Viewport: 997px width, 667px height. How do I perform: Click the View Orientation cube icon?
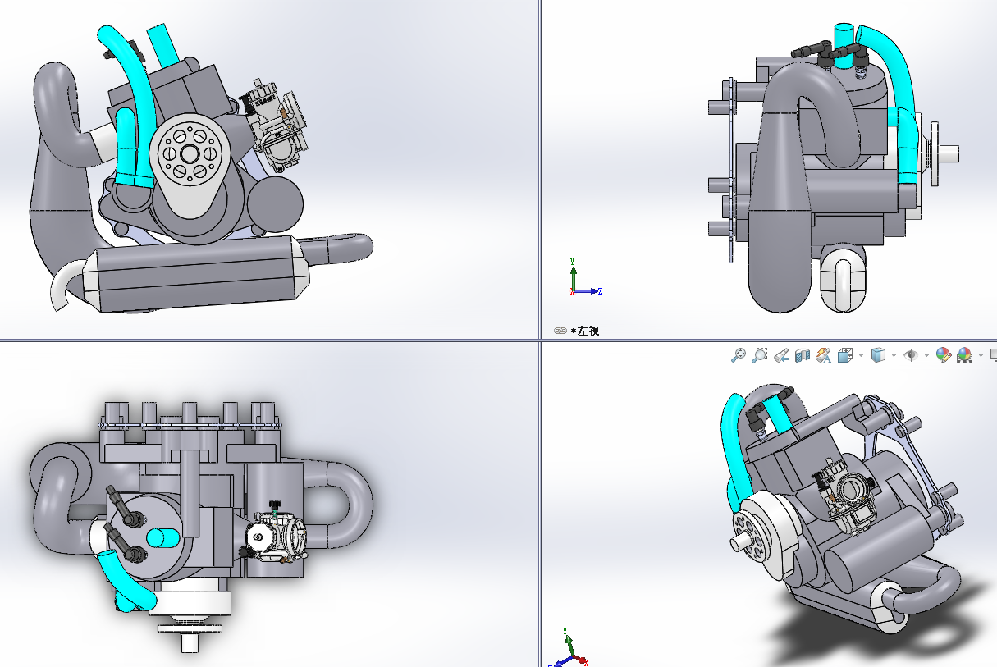click(845, 355)
